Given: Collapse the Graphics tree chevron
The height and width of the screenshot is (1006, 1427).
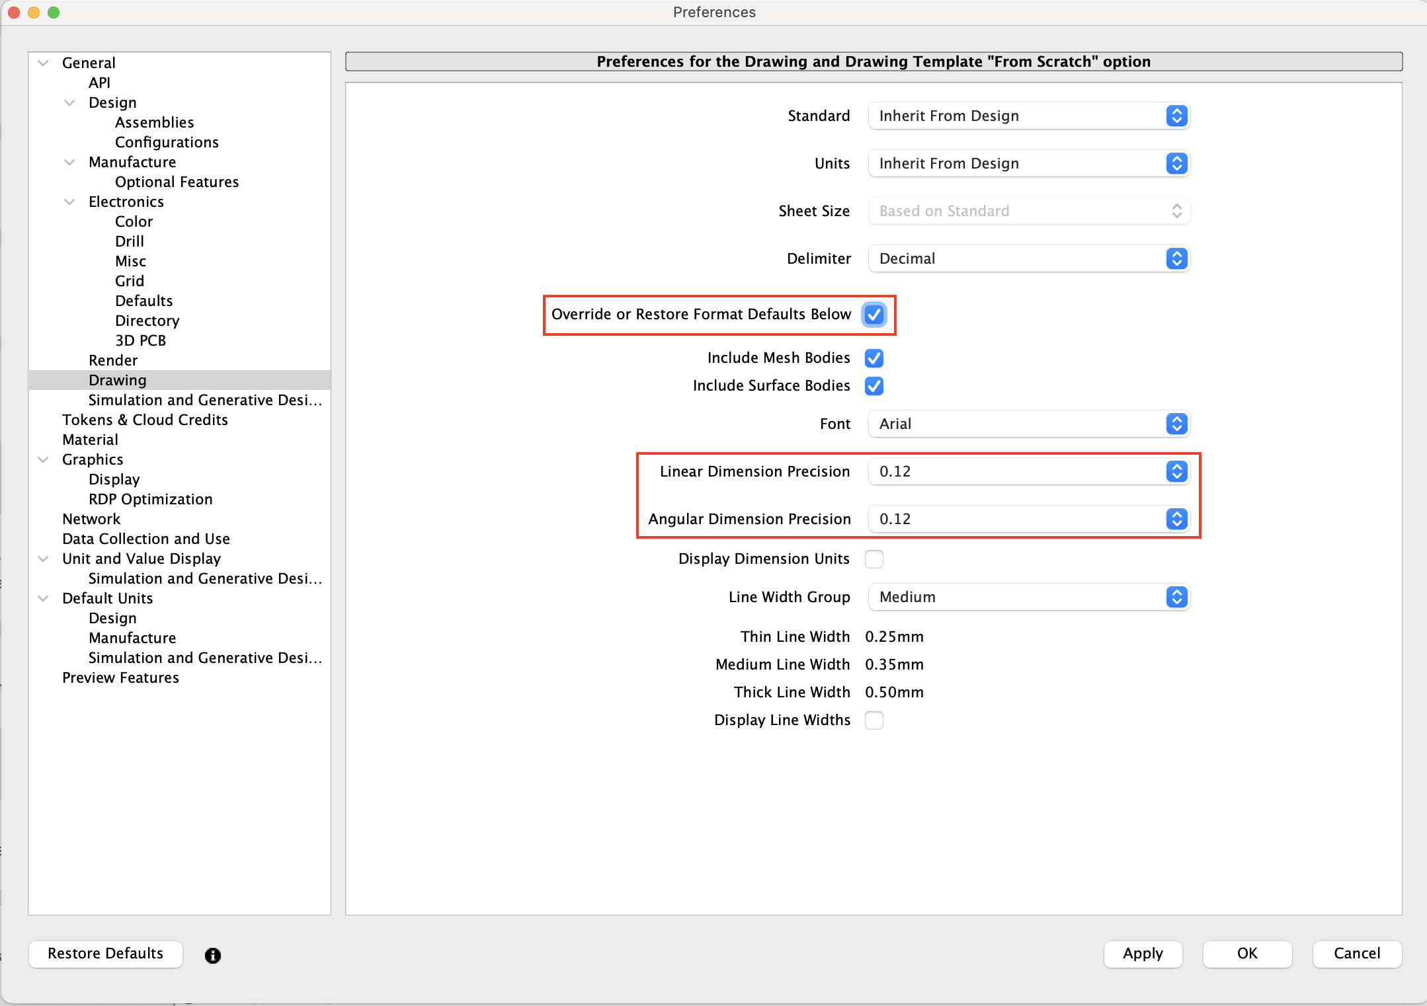Looking at the screenshot, I should click(44, 460).
